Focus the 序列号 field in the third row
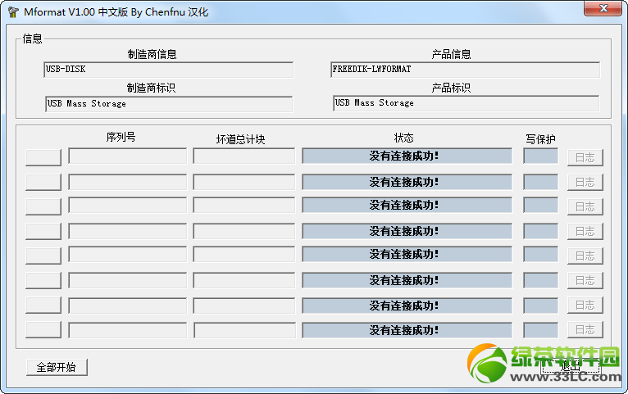This screenshot has height=394, width=628. point(127,206)
